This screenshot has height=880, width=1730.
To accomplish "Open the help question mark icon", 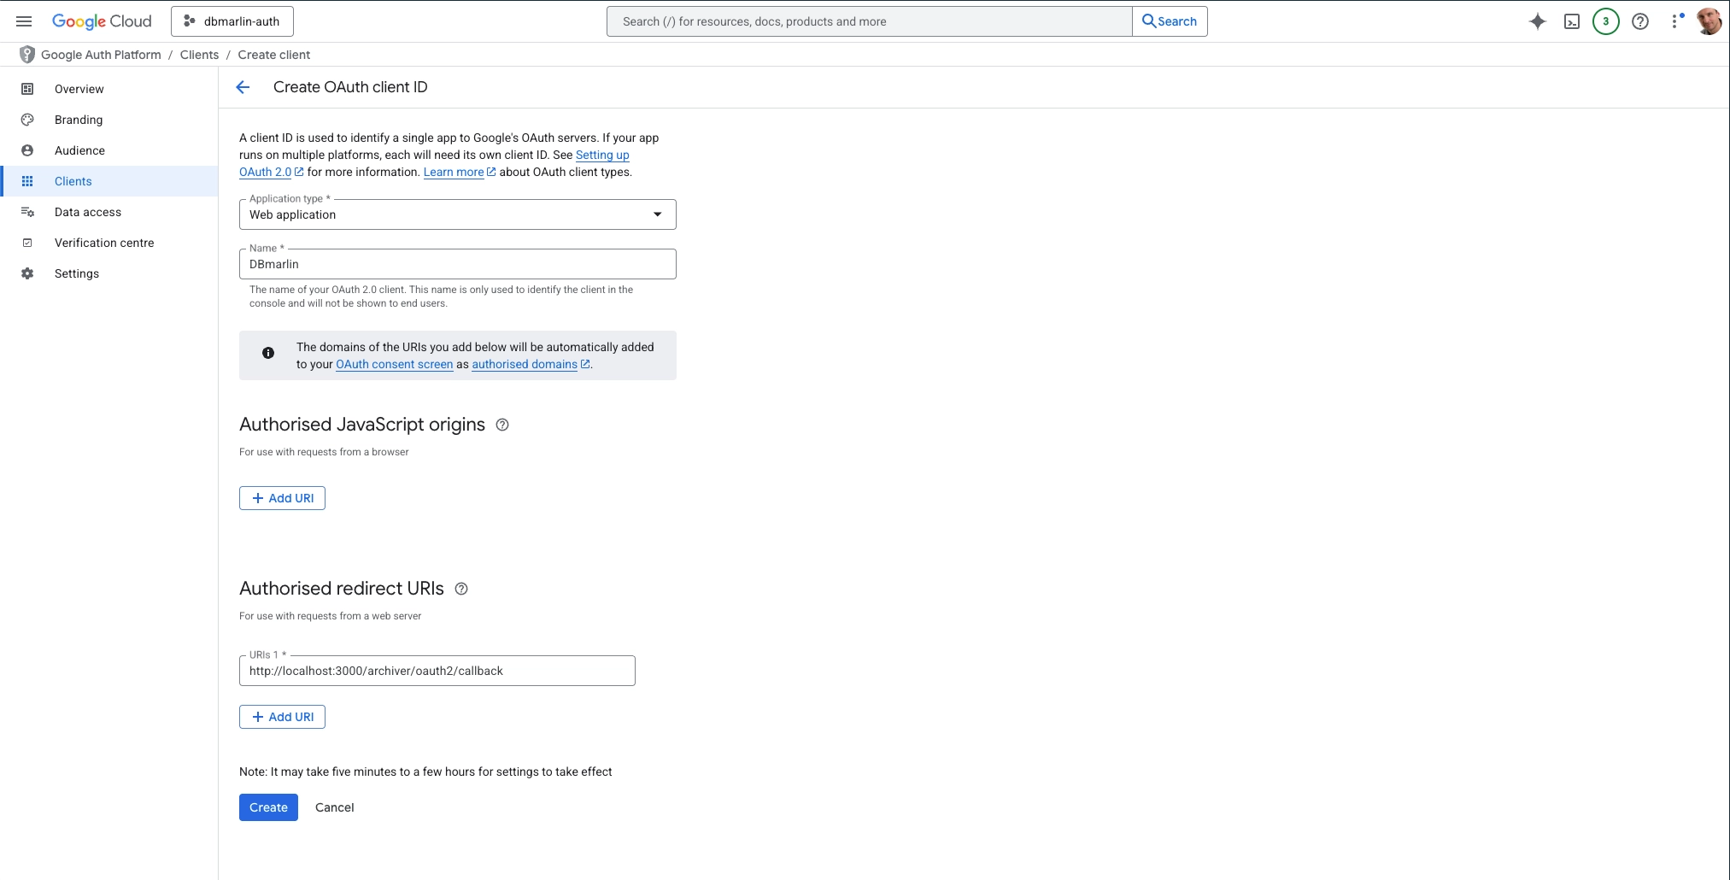I will point(1639,21).
